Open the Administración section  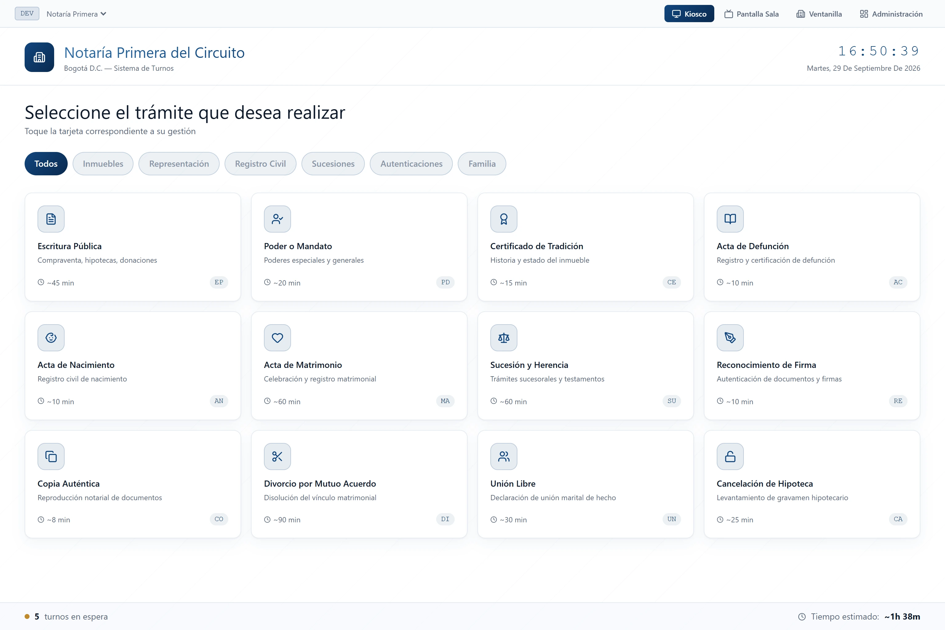(891, 14)
